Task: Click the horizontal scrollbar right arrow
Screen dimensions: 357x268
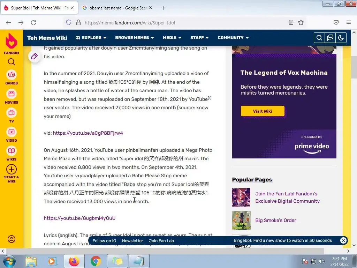Action: tap(348, 251)
